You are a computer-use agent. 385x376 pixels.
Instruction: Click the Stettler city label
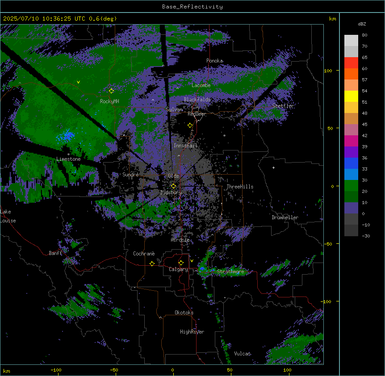pyautogui.click(x=283, y=106)
